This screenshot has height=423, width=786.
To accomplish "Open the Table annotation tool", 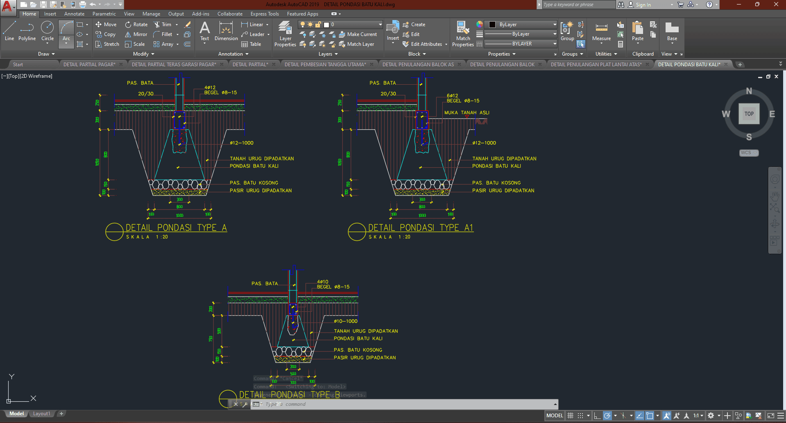I will [251, 44].
